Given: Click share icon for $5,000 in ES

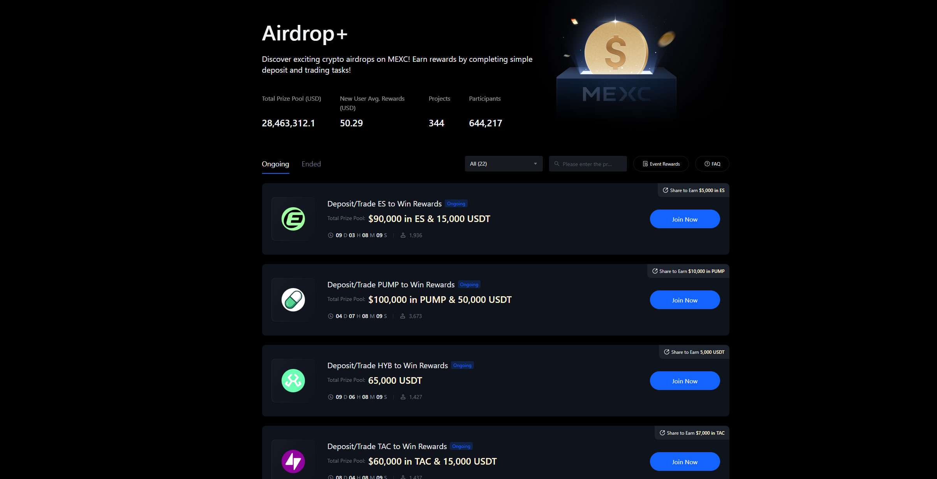Looking at the screenshot, I should [x=666, y=190].
